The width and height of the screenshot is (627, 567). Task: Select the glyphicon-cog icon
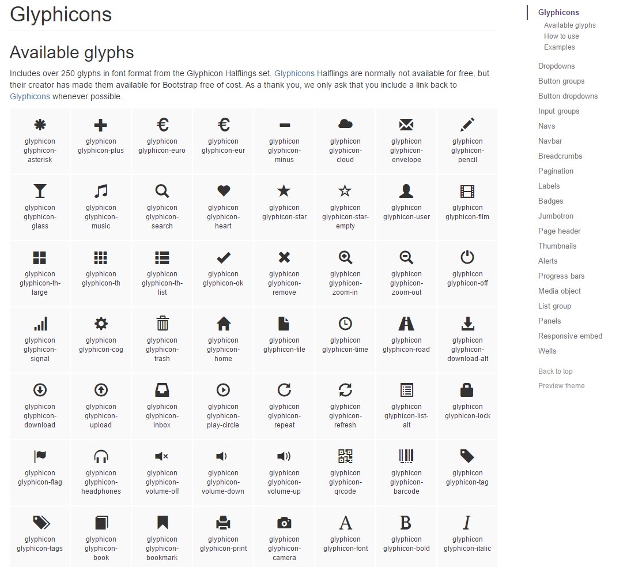pos(100,324)
